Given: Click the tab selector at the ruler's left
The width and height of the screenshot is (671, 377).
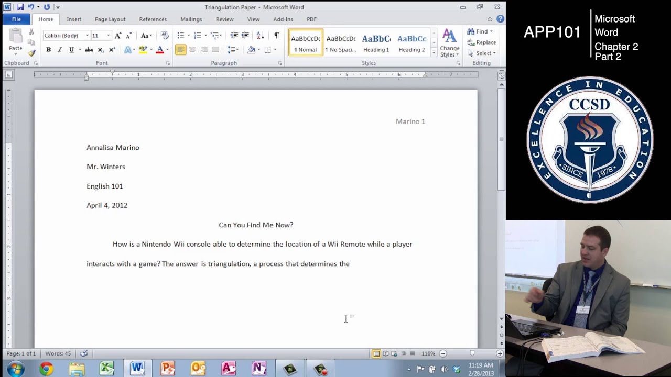Looking at the screenshot, I should [x=8, y=75].
